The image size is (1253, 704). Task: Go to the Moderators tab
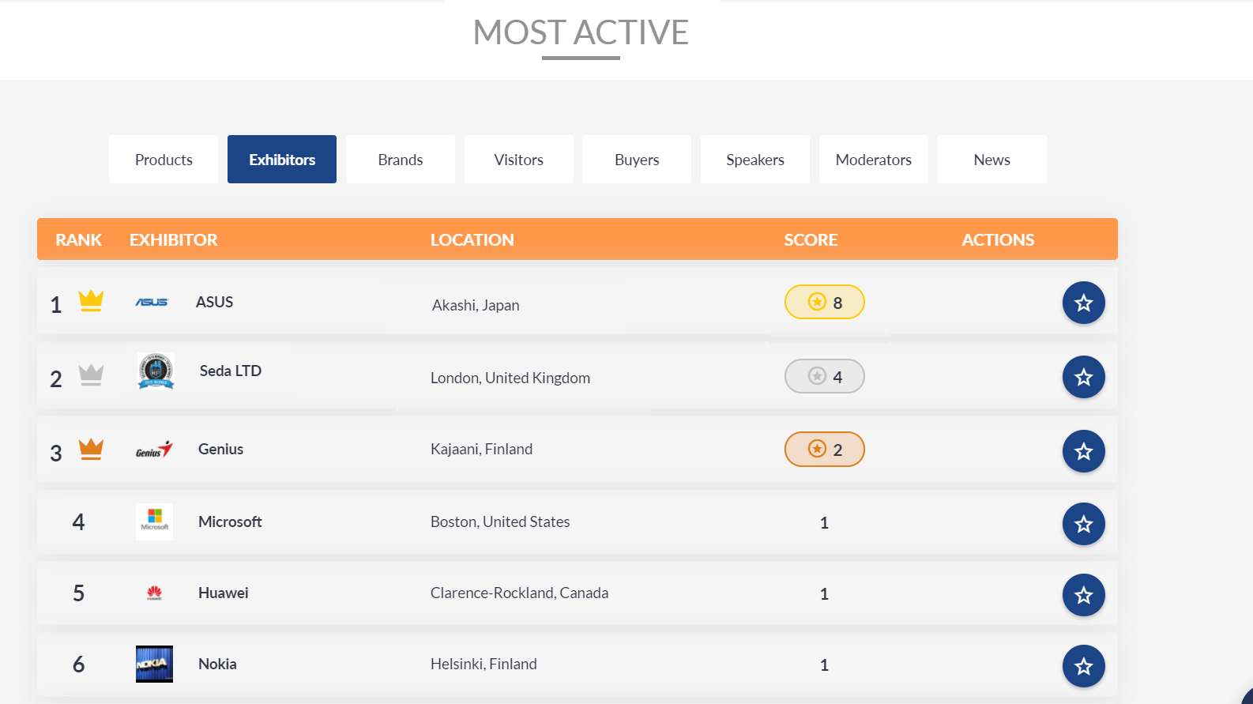click(874, 160)
